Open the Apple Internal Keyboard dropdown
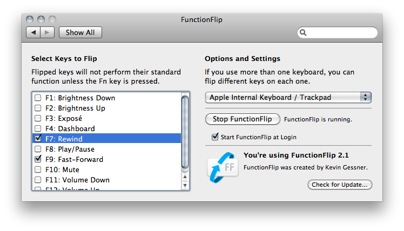This screenshot has width=404, height=231. click(x=288, y=98)
